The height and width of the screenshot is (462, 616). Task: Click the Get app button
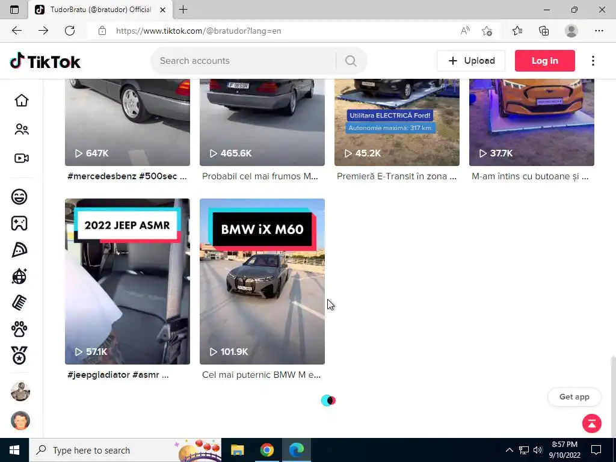click(x=574, y=397)
